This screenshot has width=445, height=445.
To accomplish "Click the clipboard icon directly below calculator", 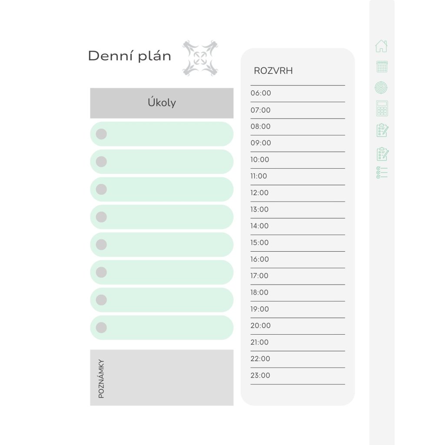I will click(x=382, y=130).
